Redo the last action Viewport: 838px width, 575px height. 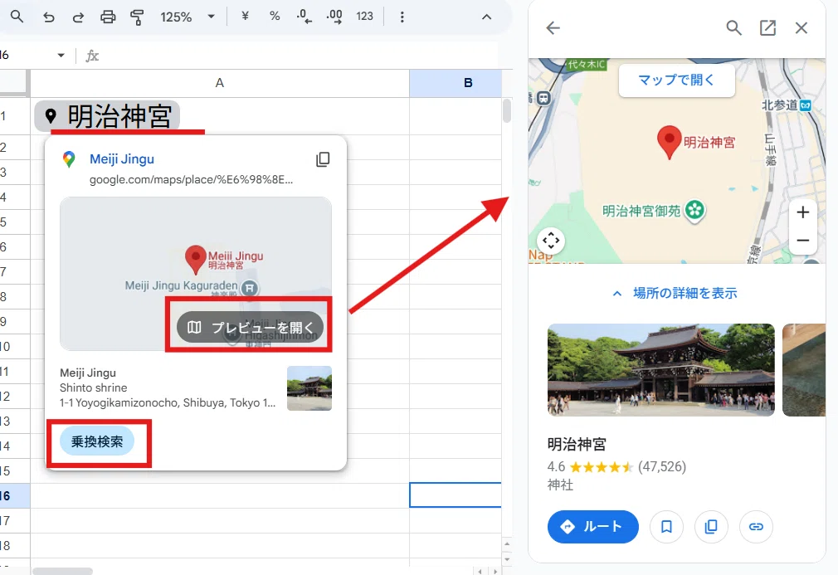tap(78, 17)
